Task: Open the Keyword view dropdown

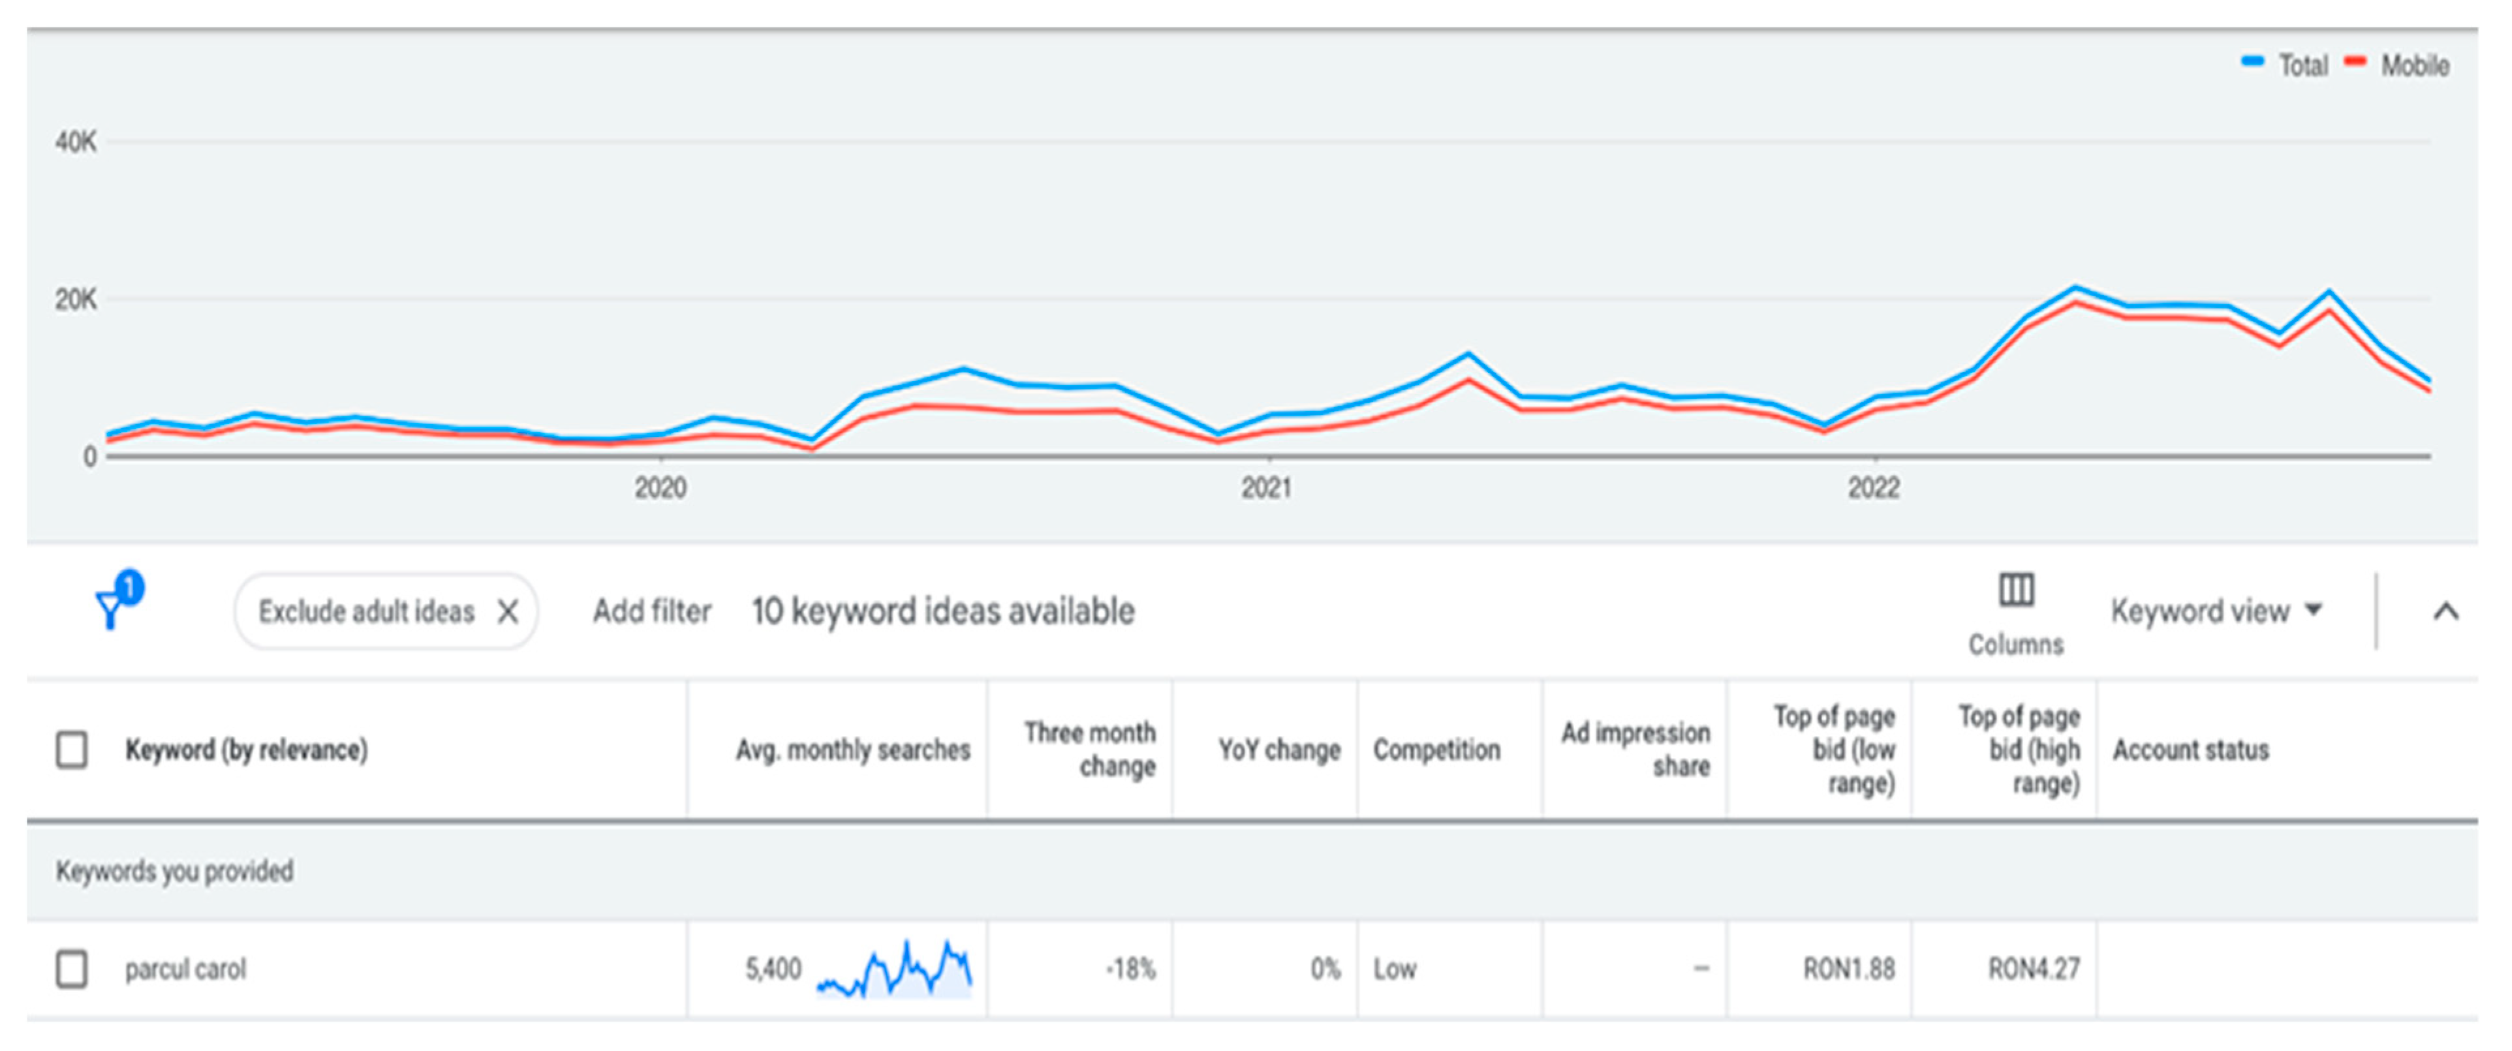Action: point(2216,611)
